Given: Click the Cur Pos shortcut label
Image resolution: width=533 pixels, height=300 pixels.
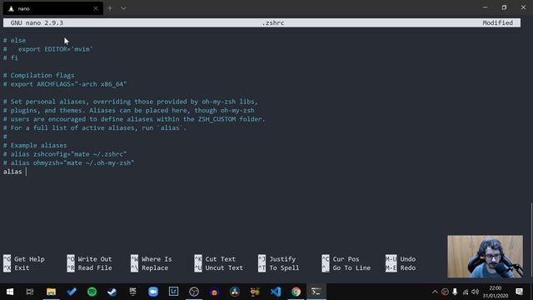Looking at the screenshot, I should pyautogui.click(x=346, y=259).
